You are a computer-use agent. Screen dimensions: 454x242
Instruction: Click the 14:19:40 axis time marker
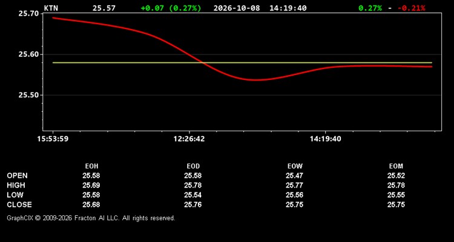click(326, 139)
